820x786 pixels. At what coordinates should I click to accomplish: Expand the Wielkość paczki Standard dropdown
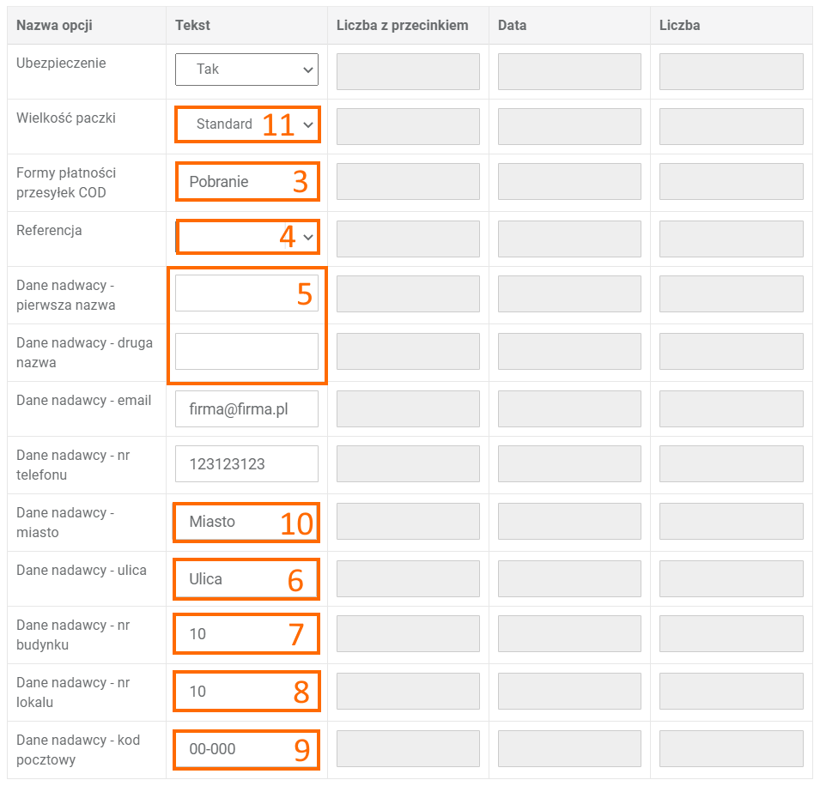click(246, 124)
